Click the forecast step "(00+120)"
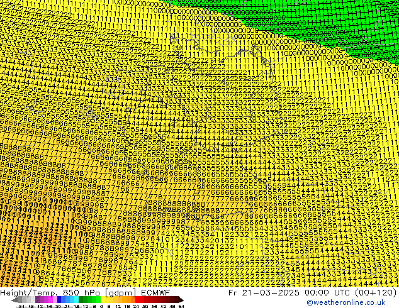The width and height of the screenshot is (399, 308). pyautogui.click(x=375, y=293)
